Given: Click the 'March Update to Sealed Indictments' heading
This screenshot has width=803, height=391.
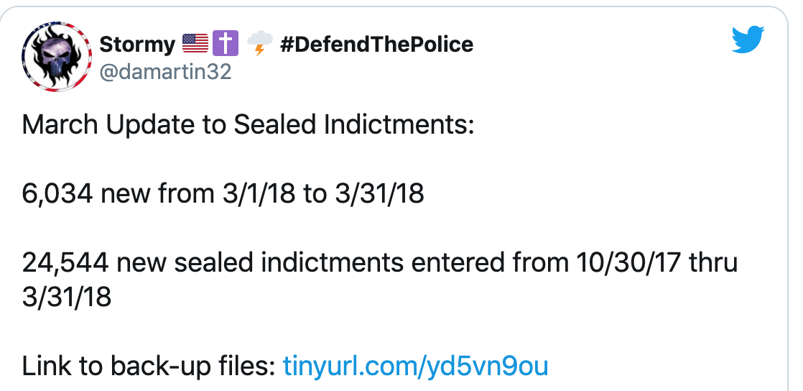Looking at the screenshot, I should click(x=249, y=124).
